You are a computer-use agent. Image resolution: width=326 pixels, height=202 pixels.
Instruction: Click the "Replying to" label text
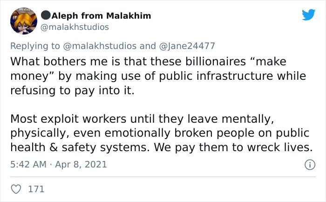tap(35, 46)
